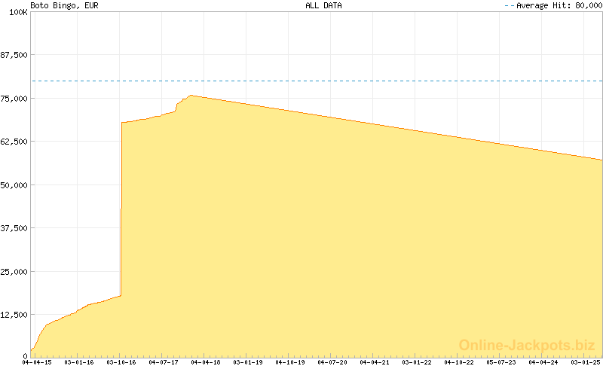The height and width of the screenshot is (369, 603).
Task: Click the 37,500 y-axis value
Action: pyautogui.click(x=14, y=228)
